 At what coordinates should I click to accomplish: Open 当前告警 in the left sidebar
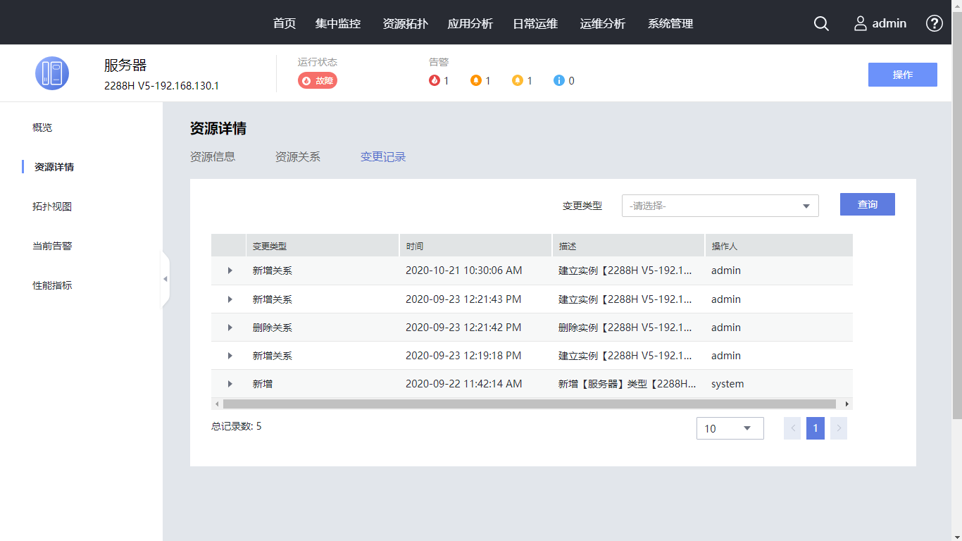[x=52, y=246]
